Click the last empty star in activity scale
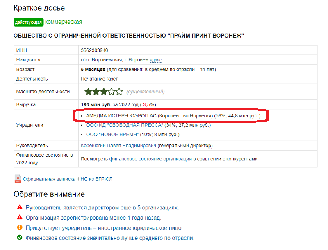Screen dimensions: 328x250 click(x=119, y=91)
